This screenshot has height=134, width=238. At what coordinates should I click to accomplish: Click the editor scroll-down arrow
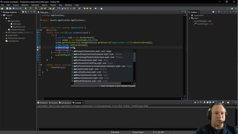coord(184,96)
